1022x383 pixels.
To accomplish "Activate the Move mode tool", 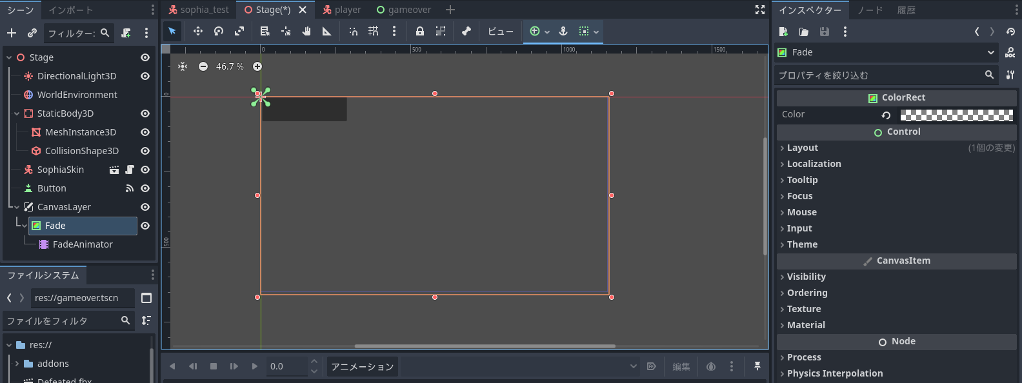I will click(x=198, y=31).
